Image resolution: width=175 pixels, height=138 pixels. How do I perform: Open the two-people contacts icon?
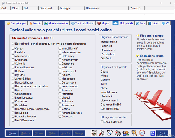tap(126, 133)
